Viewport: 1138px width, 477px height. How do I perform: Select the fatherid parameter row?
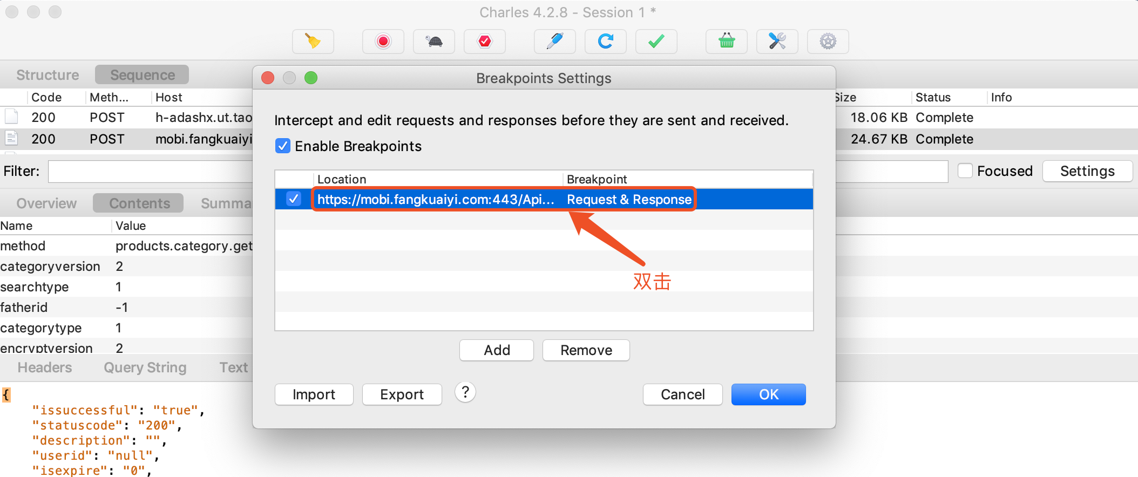[126, 307]
